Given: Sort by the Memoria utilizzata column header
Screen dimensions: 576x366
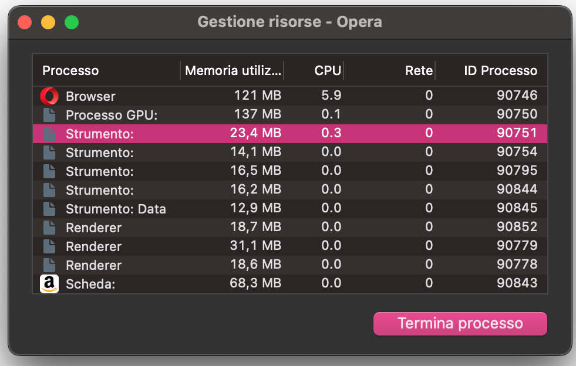Looking at the screenshot, I should click(x=233, y=70).
